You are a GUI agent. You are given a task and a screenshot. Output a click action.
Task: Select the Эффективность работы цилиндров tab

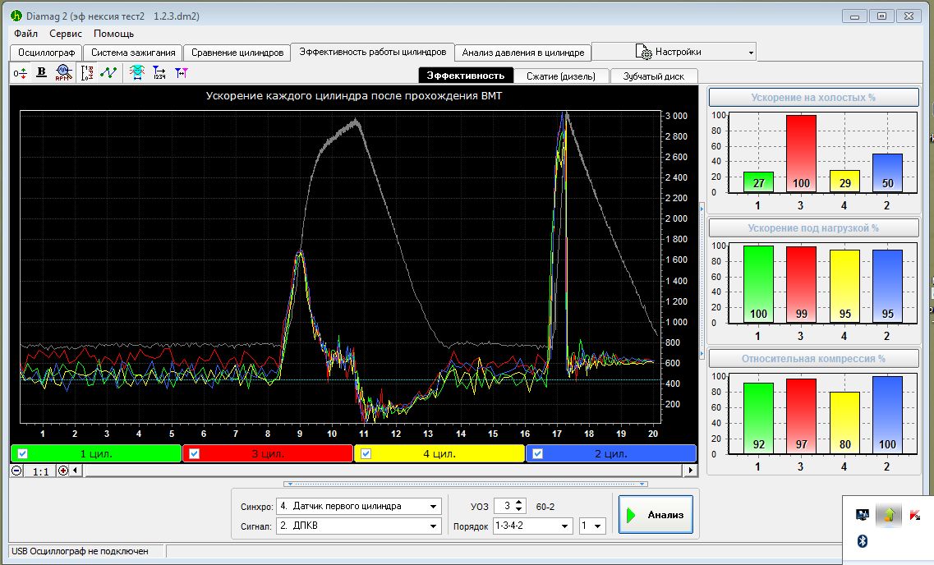coord(373,52)
